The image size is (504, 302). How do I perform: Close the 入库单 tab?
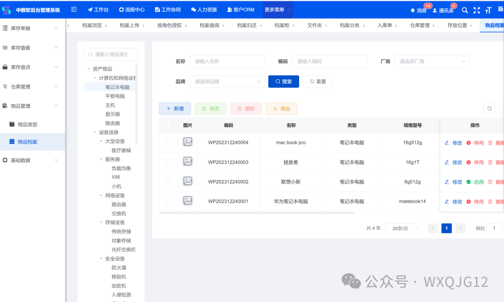click(x=396, y=26)
